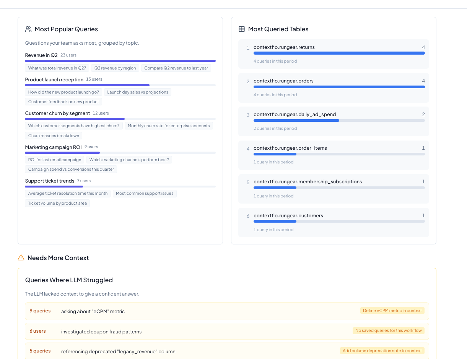Open the contextflo.rungear.customers table row
This screenshot has height=359, width=467.
(334, 222)
